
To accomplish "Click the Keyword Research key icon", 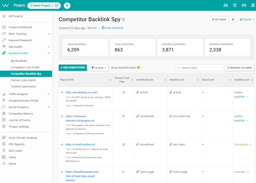I will [4, 40].
